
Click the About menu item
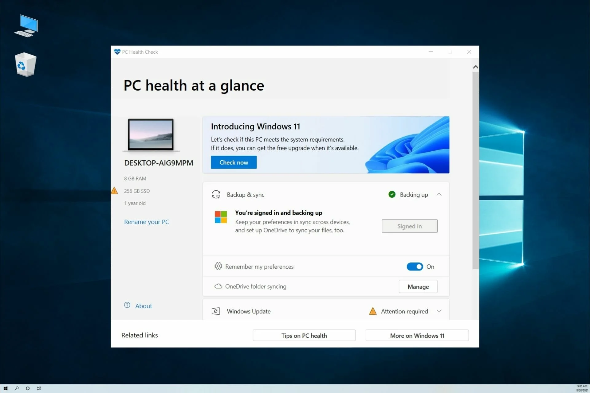tap(143, 306)
